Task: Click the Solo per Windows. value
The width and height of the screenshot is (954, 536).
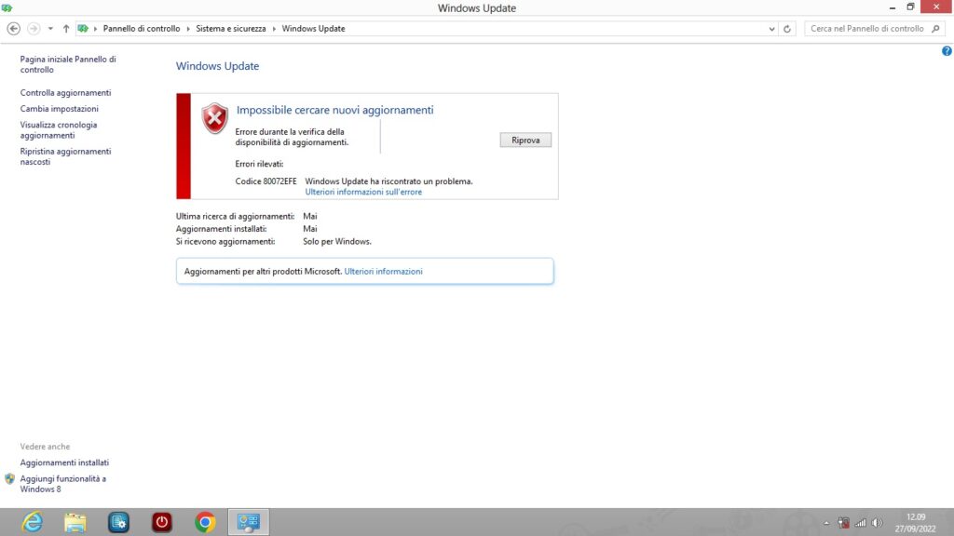Action: pos(337,242)
